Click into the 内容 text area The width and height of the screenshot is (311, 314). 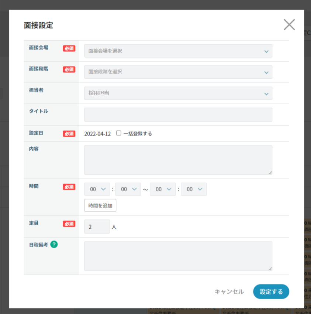[178, 160]
